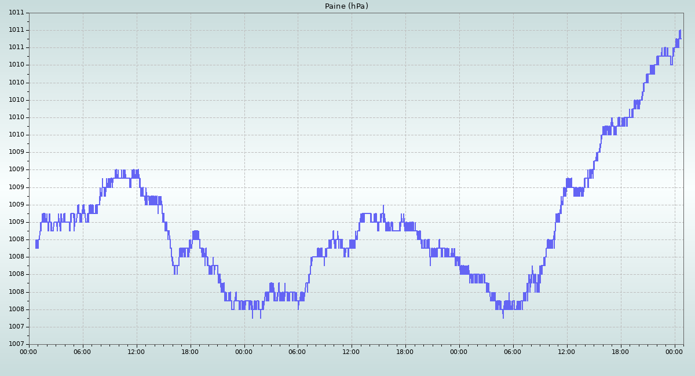Click the first 06:00 time axis label
This screenshot has height=376, width=695.
(83, 351)
